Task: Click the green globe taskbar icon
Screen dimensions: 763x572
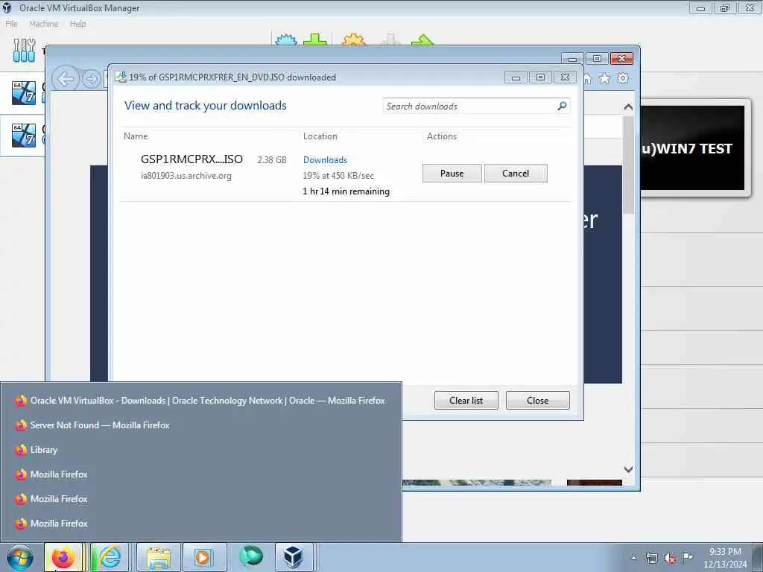Action: 251,556
